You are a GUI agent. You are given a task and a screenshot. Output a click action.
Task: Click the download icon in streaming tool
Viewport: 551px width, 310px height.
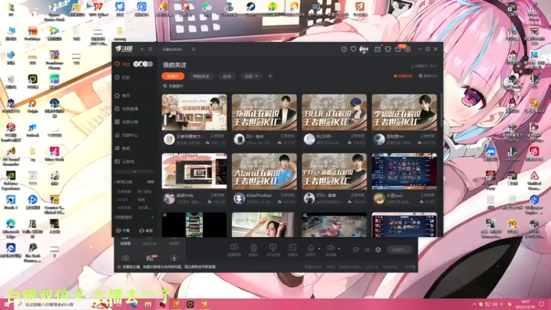point(174,258)
